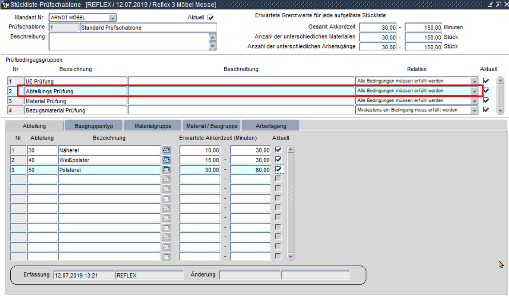Open lookup icon for Näherei row
509x296 pixels.
click(x=166, y=150)
